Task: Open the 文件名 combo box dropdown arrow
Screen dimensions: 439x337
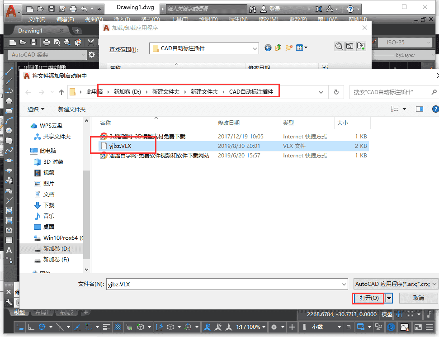Action: point(344,285)
